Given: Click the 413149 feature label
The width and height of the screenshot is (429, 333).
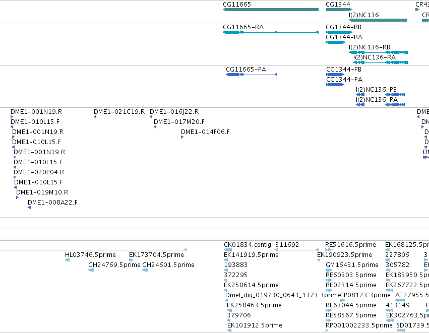Looking at the screenshot, I should point(398,305).
